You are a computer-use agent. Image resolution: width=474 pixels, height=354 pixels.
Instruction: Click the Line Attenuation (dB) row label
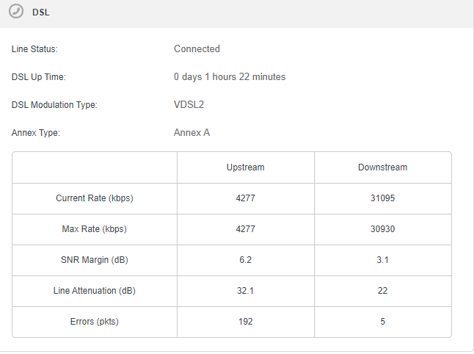pos(95,291)
